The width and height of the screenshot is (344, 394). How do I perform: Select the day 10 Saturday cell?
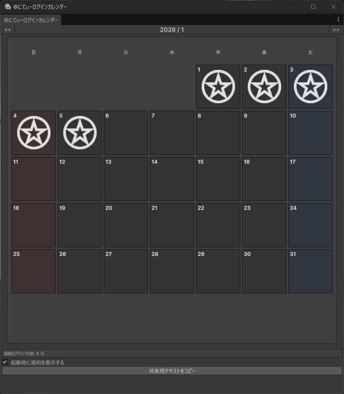(x=310, y=133)
